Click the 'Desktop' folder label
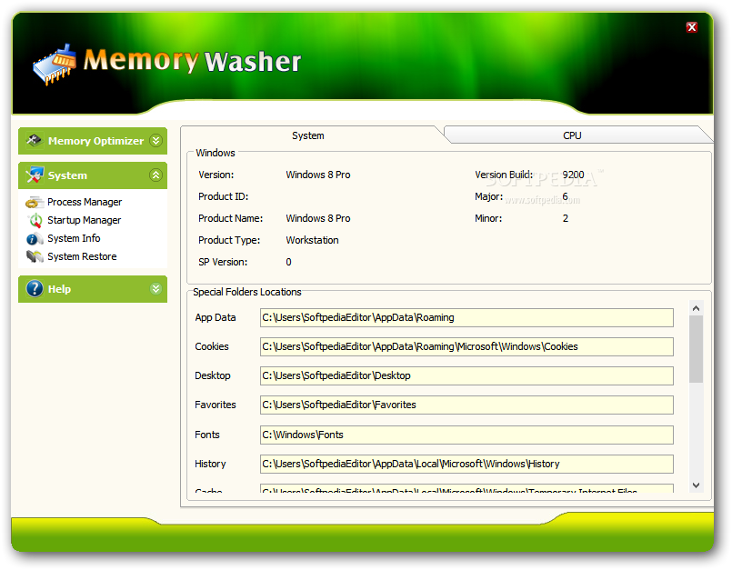 (x=213, y=375)
